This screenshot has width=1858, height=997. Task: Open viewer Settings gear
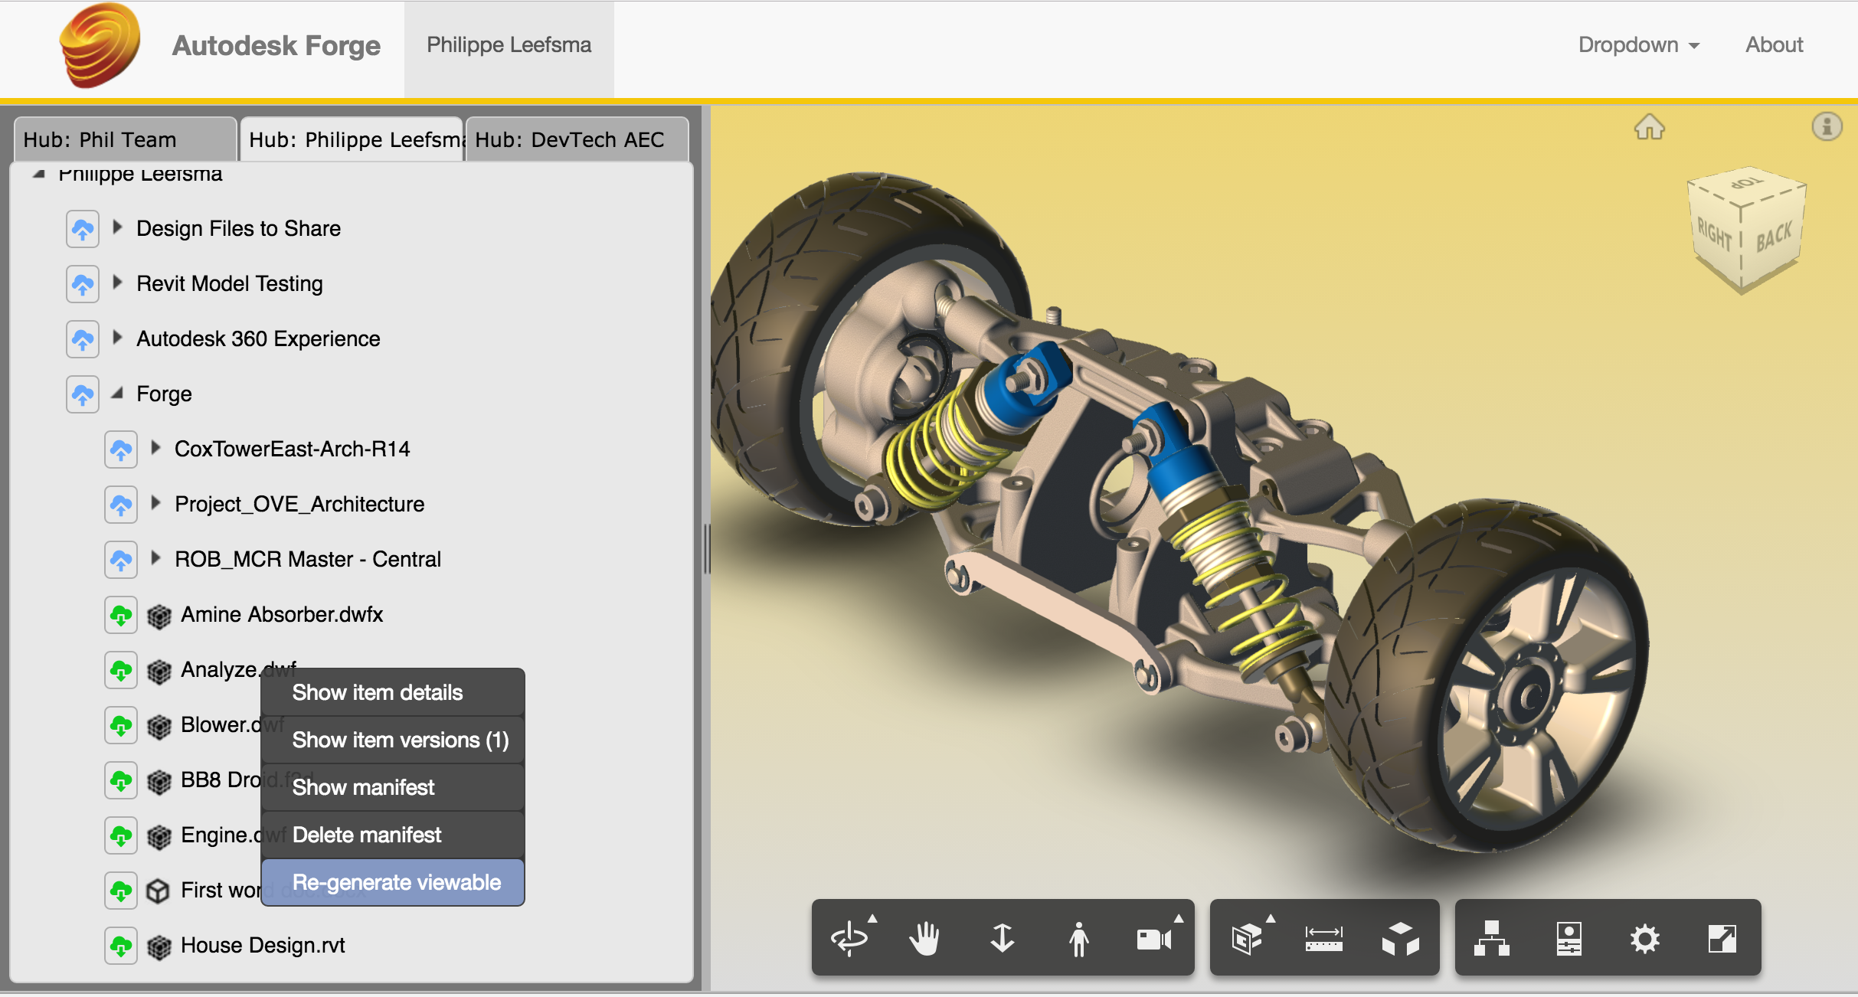click(x=1644, y=938)
